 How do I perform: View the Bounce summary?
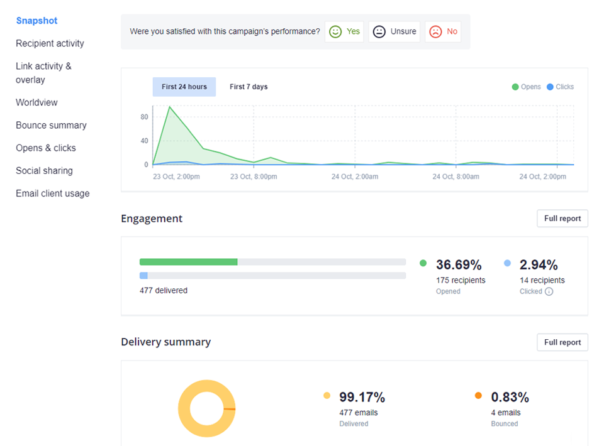point(51,126)
